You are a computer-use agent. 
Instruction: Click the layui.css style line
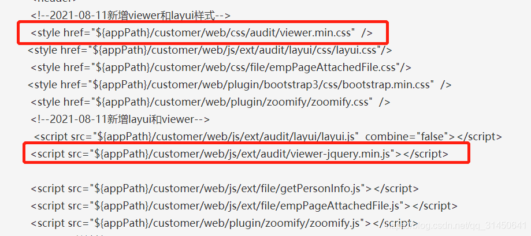(210, 50)
